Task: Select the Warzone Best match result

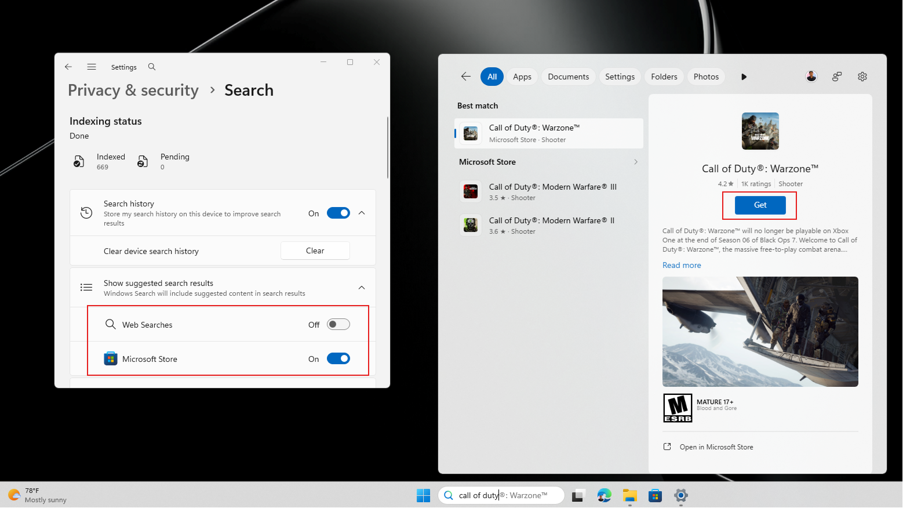Action: click(x=549, y=133)
